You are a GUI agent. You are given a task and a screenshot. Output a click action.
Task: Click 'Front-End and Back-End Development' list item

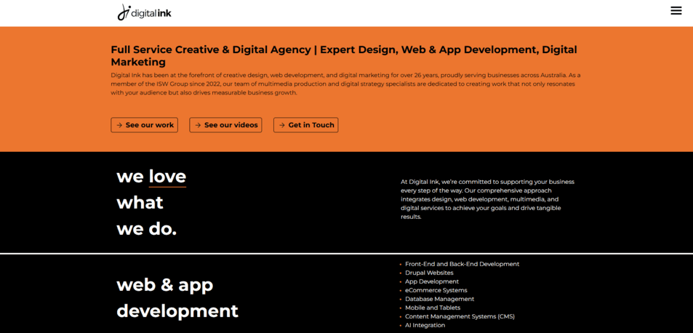tap(462, 264)
